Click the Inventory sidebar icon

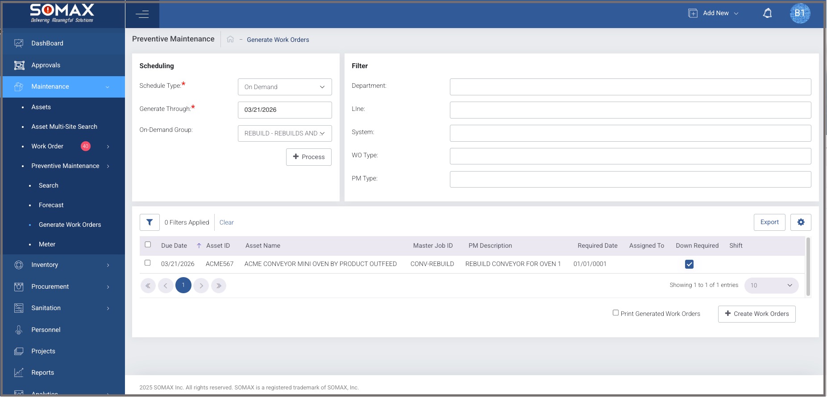coord(19,265)
